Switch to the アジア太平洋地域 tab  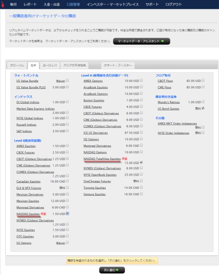pyautogui.click(x=74, y=65)
